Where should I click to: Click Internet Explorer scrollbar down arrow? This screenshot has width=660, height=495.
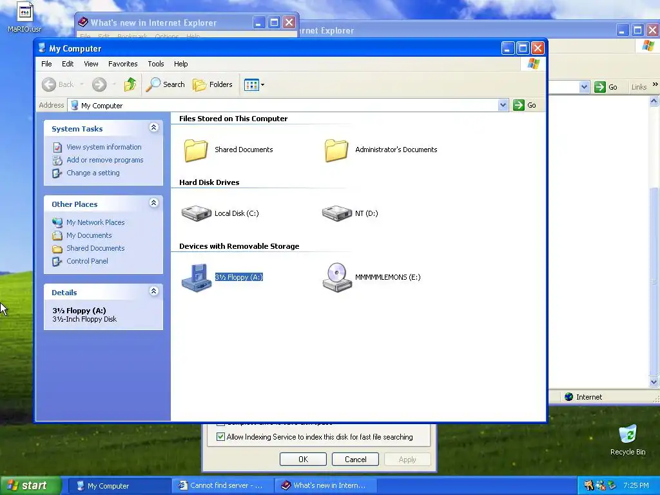[x=654, y=382]
